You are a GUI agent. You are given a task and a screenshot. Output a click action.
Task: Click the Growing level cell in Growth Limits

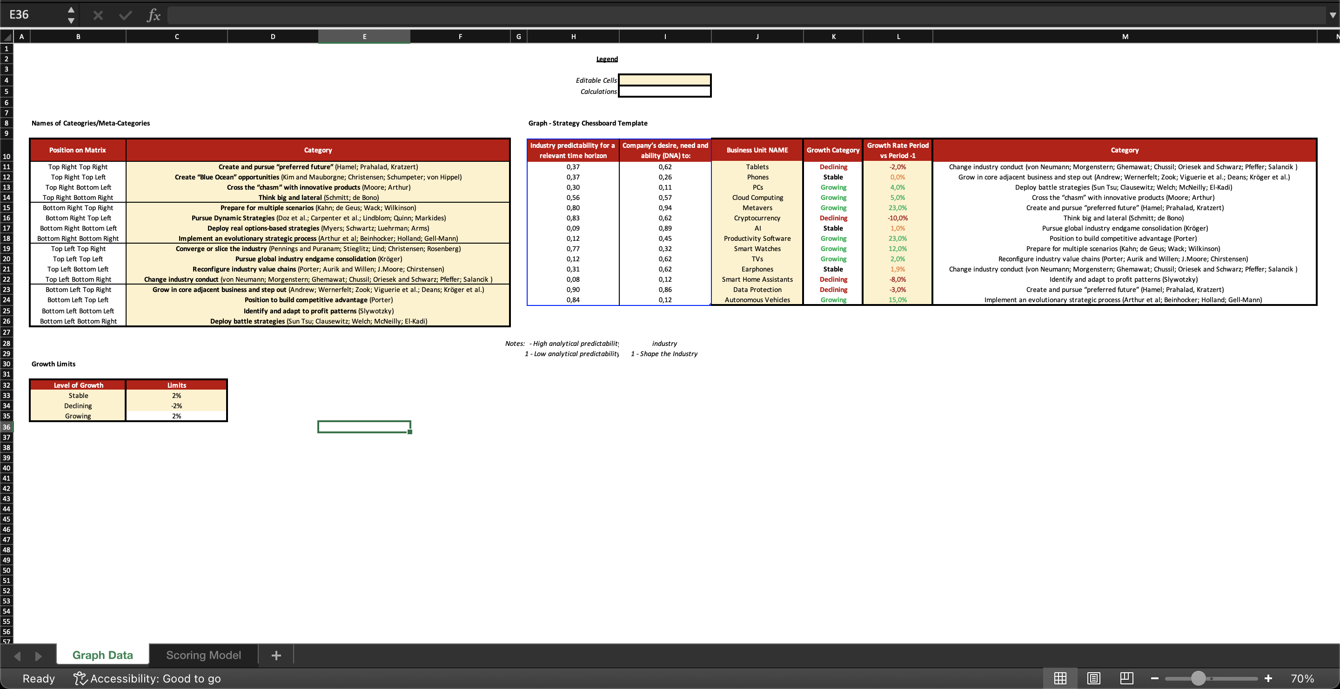(x=78, y=416)
